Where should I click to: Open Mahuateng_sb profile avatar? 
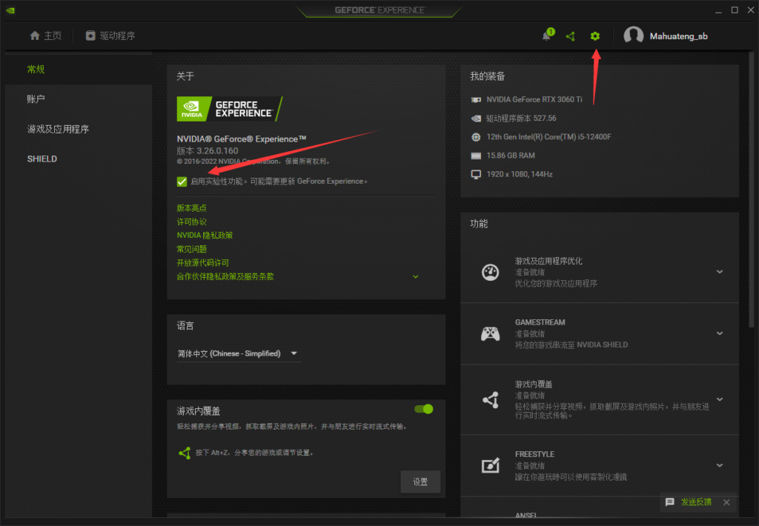[x=634, y=35]
